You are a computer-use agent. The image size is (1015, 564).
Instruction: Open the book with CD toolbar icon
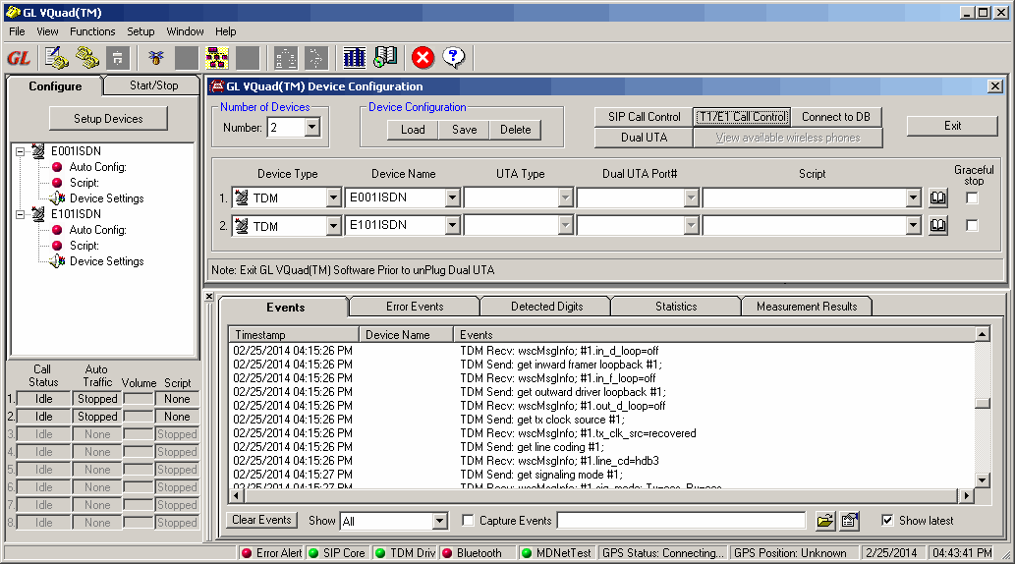(385, 58)
